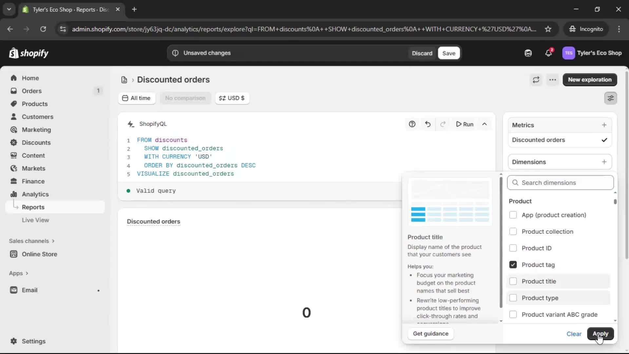
Task: Click the notifications bell icon
Action: [548, 53]
